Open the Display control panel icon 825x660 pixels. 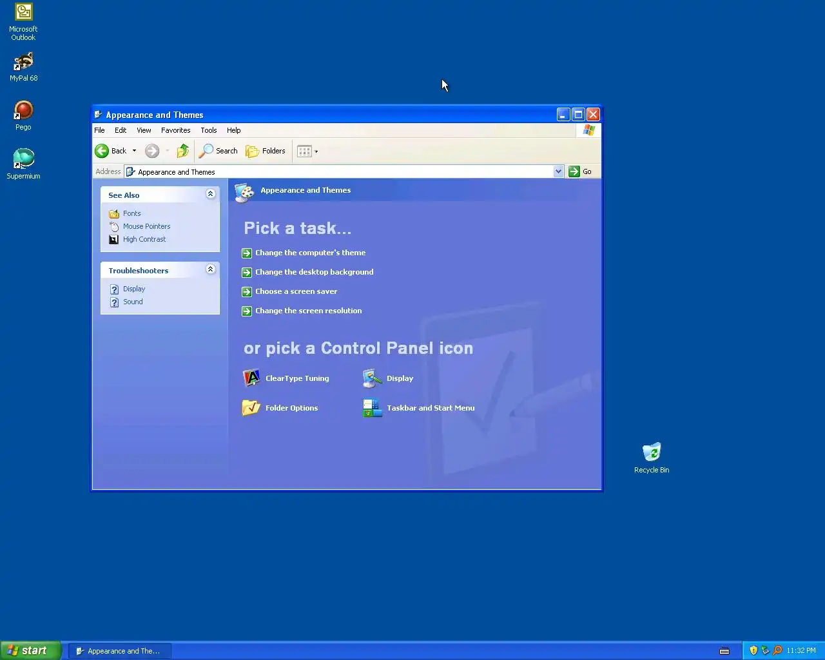pos(388,378)
